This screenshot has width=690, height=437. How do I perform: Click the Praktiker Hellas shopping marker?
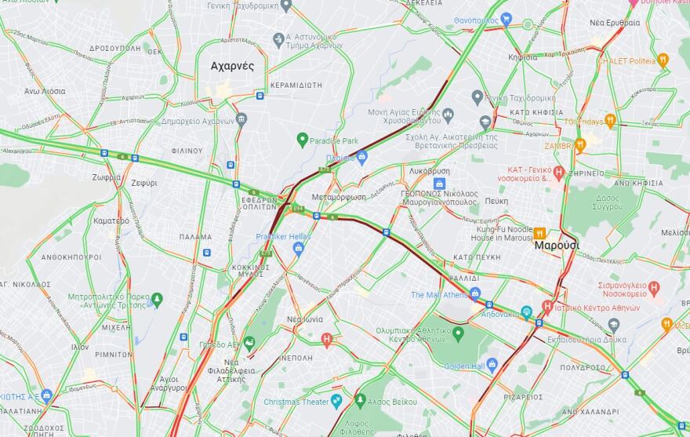tap(299, 249)
